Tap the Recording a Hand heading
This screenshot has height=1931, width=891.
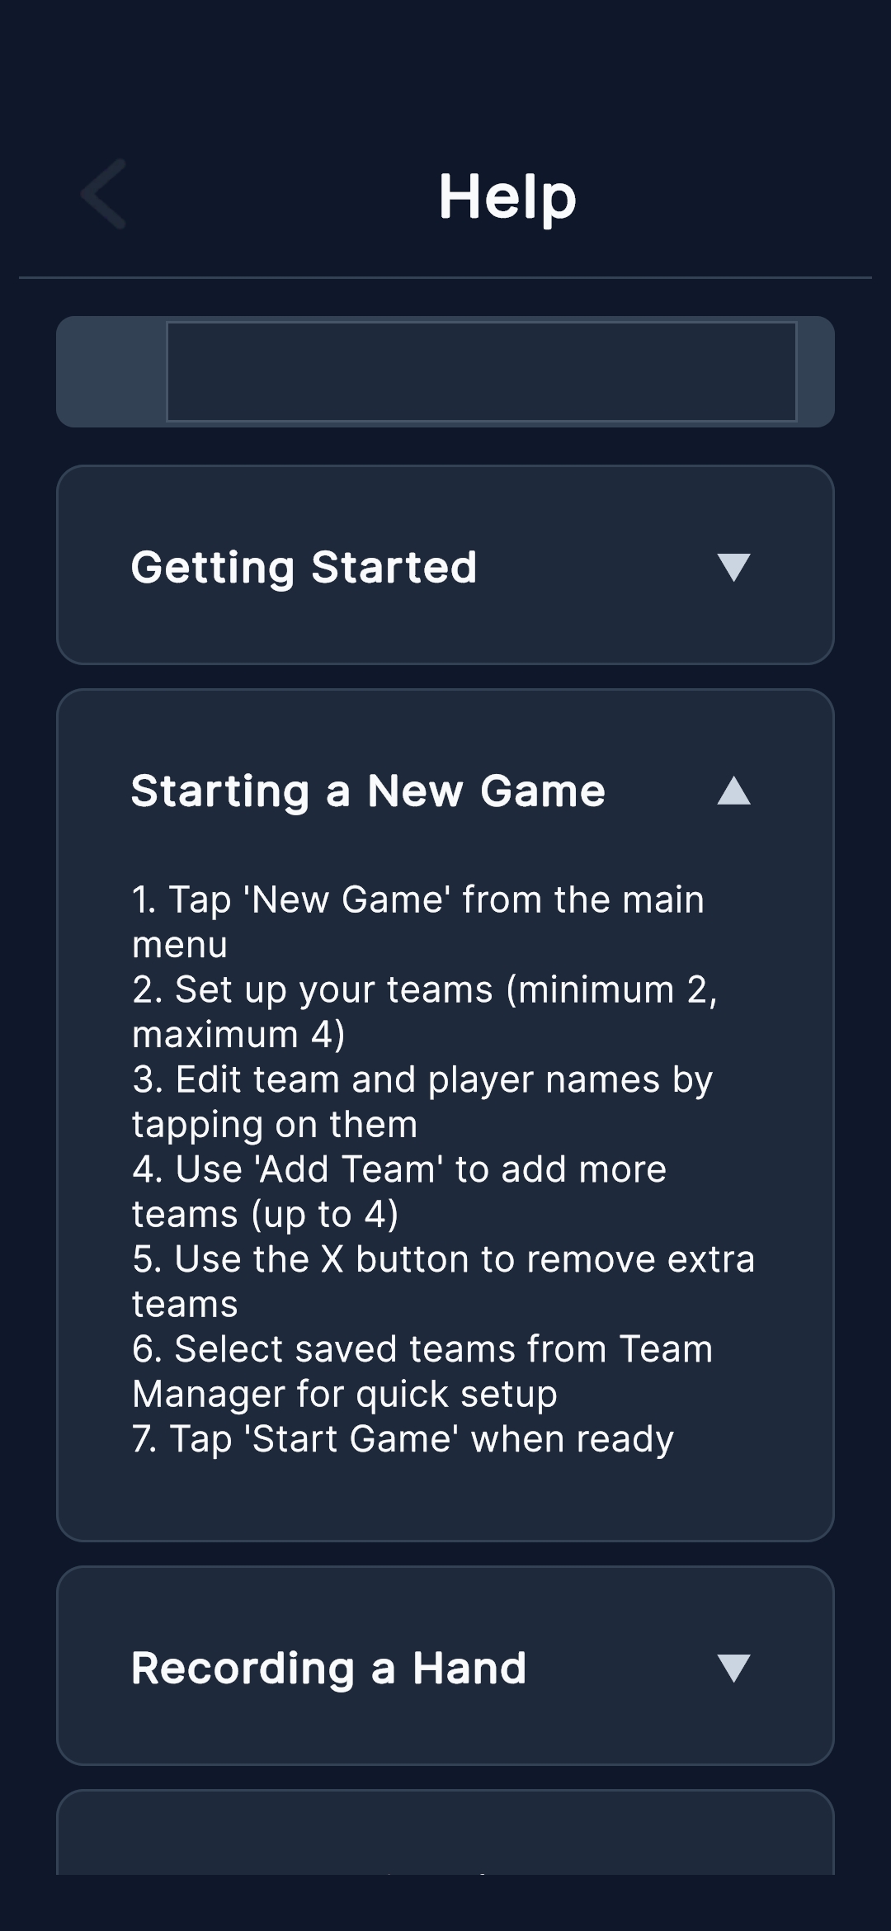click(328, 1668)
